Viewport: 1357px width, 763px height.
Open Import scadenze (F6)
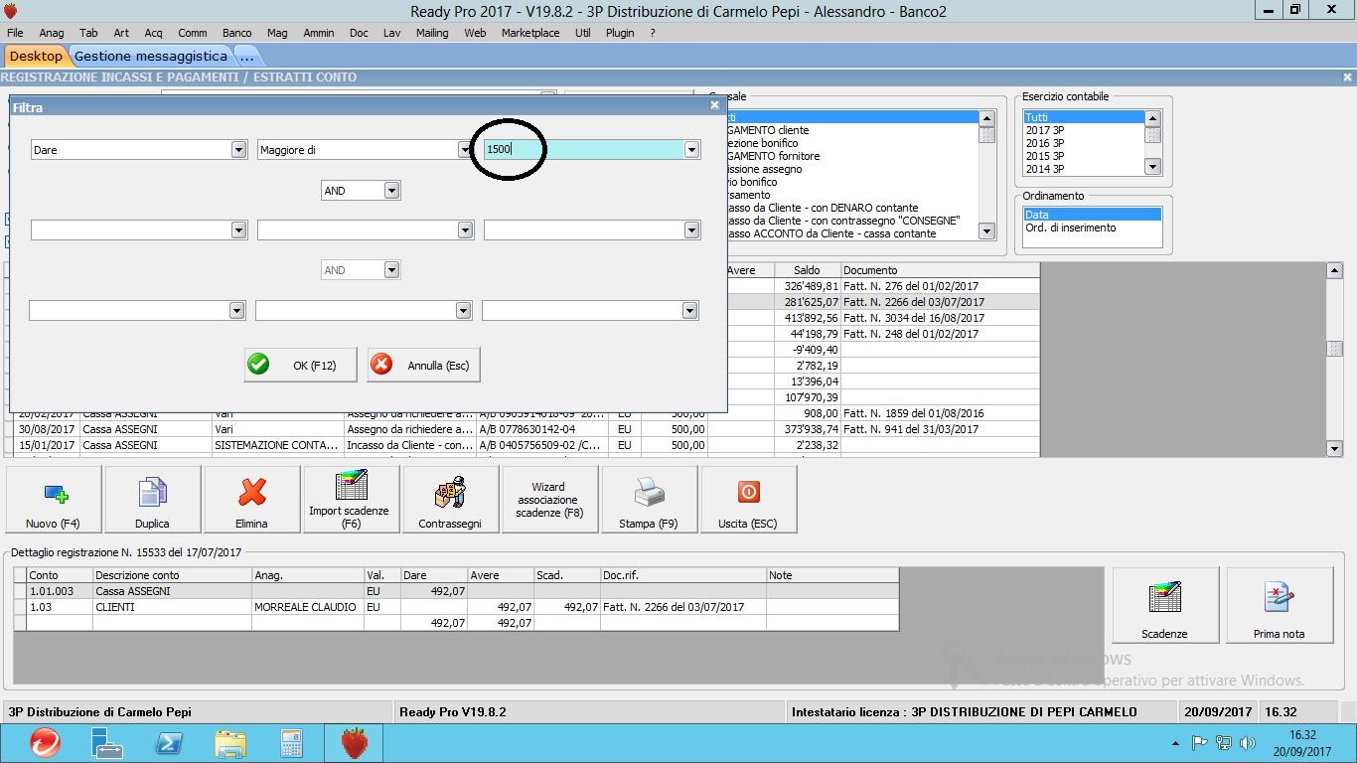coord(352,500)
